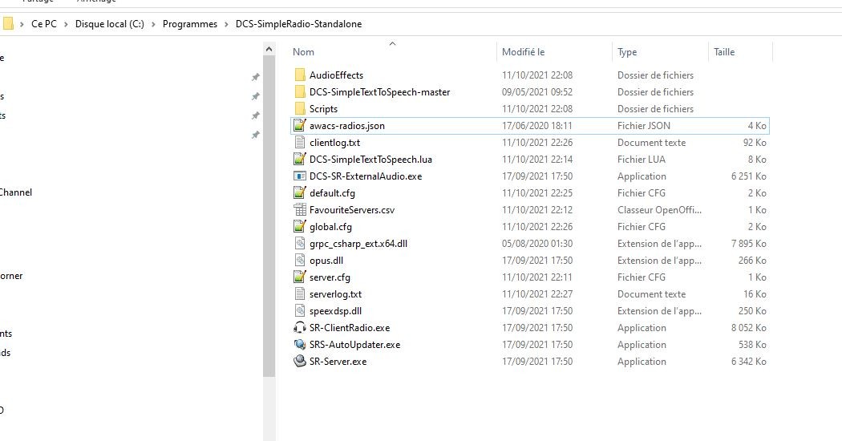Click the 09/05/2021 09:52 date cell
This screenshot has height=441, width=842.
[537, 92]
